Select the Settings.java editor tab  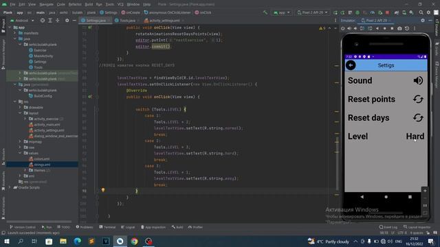(x=95, y=21)
